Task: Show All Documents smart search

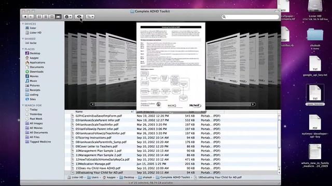Action: point(37,133)
